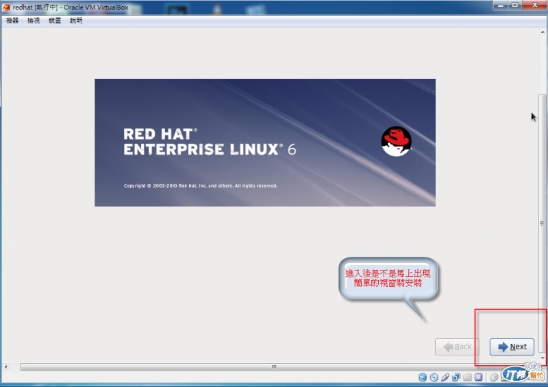Click the greyed-out Back button
Image resolution: width=548 pixels, height=387 pixels.
457,347
